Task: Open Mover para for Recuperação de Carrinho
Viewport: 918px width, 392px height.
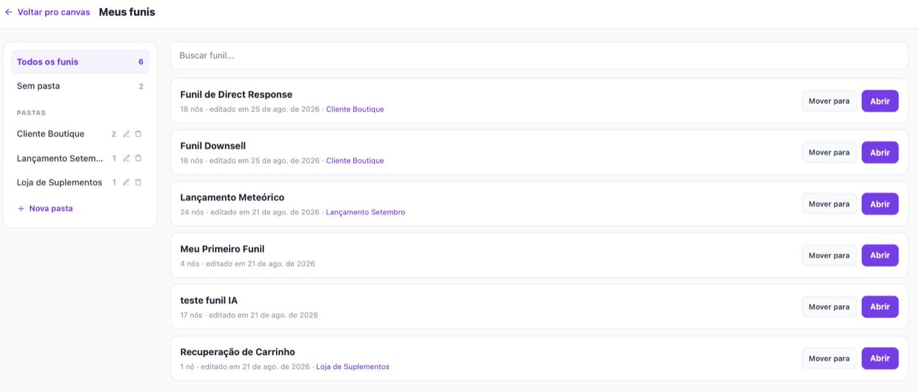Action: click(829, 358)
